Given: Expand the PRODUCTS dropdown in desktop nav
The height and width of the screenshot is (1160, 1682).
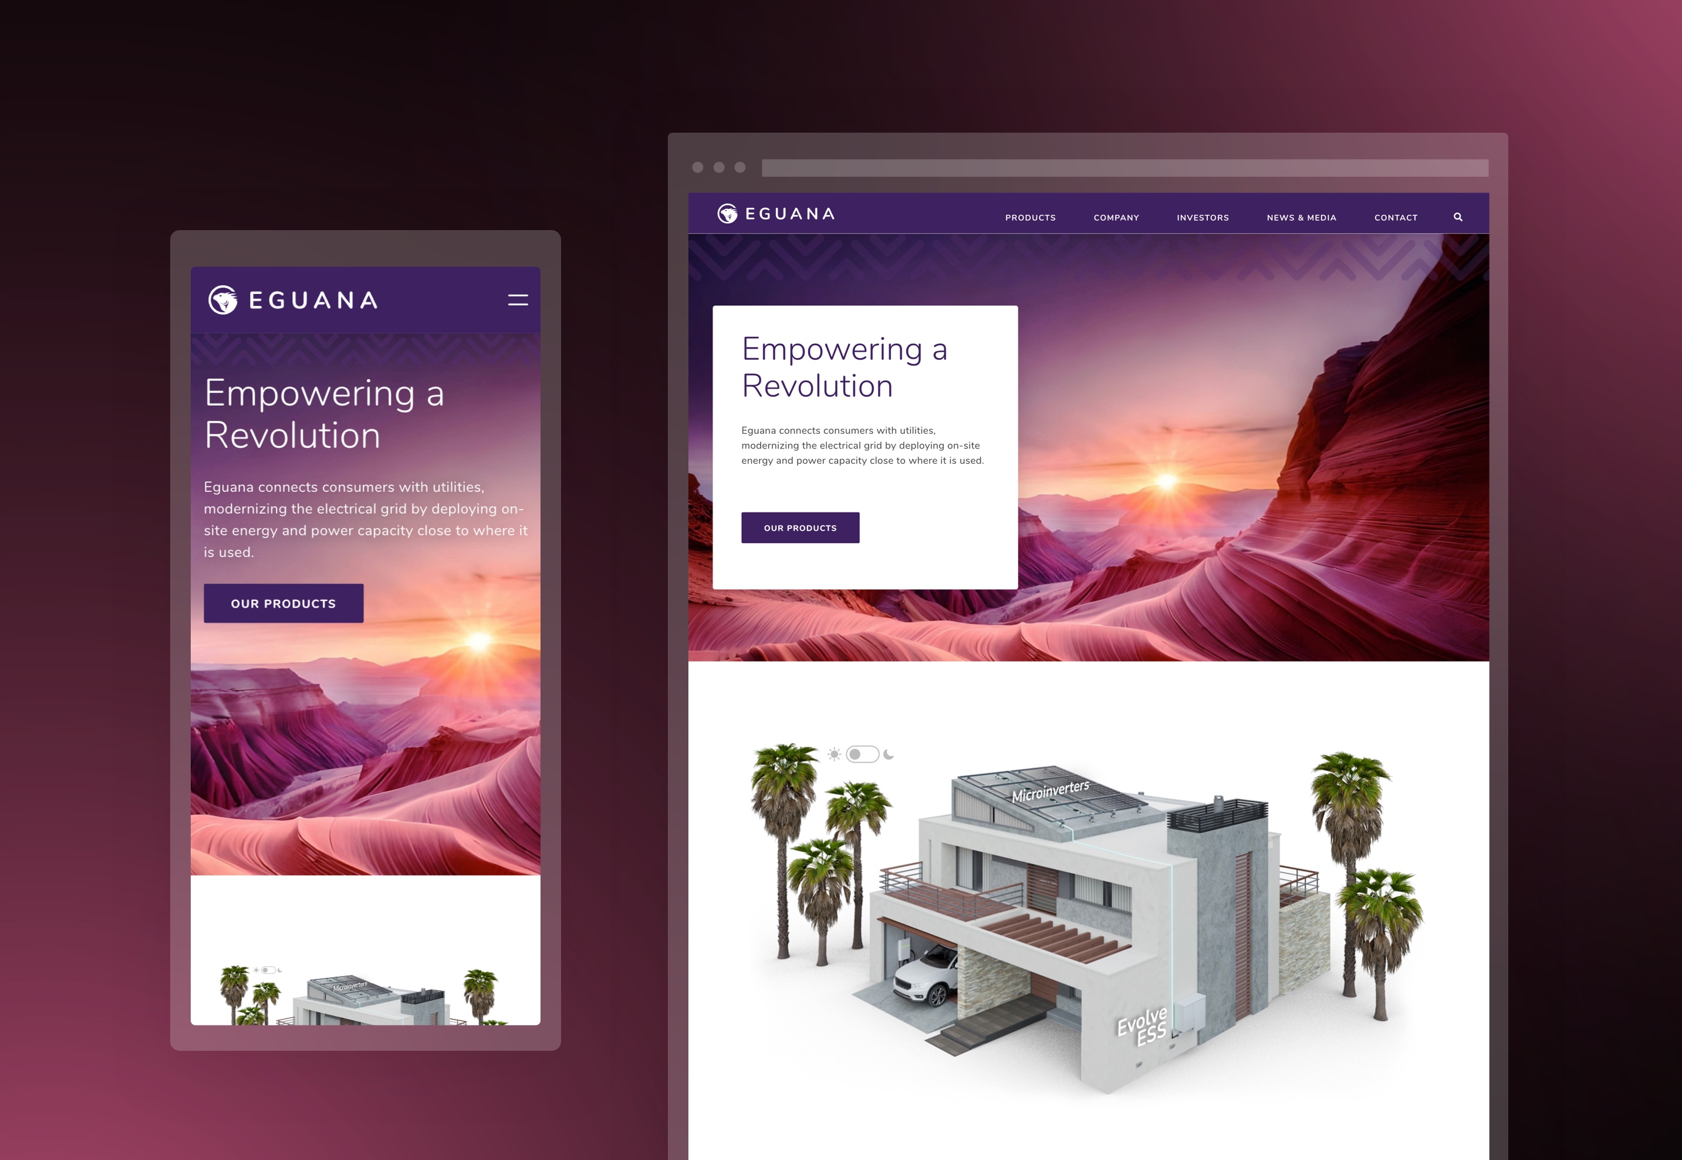Looking at the screenshot, I should (1030, 216).
